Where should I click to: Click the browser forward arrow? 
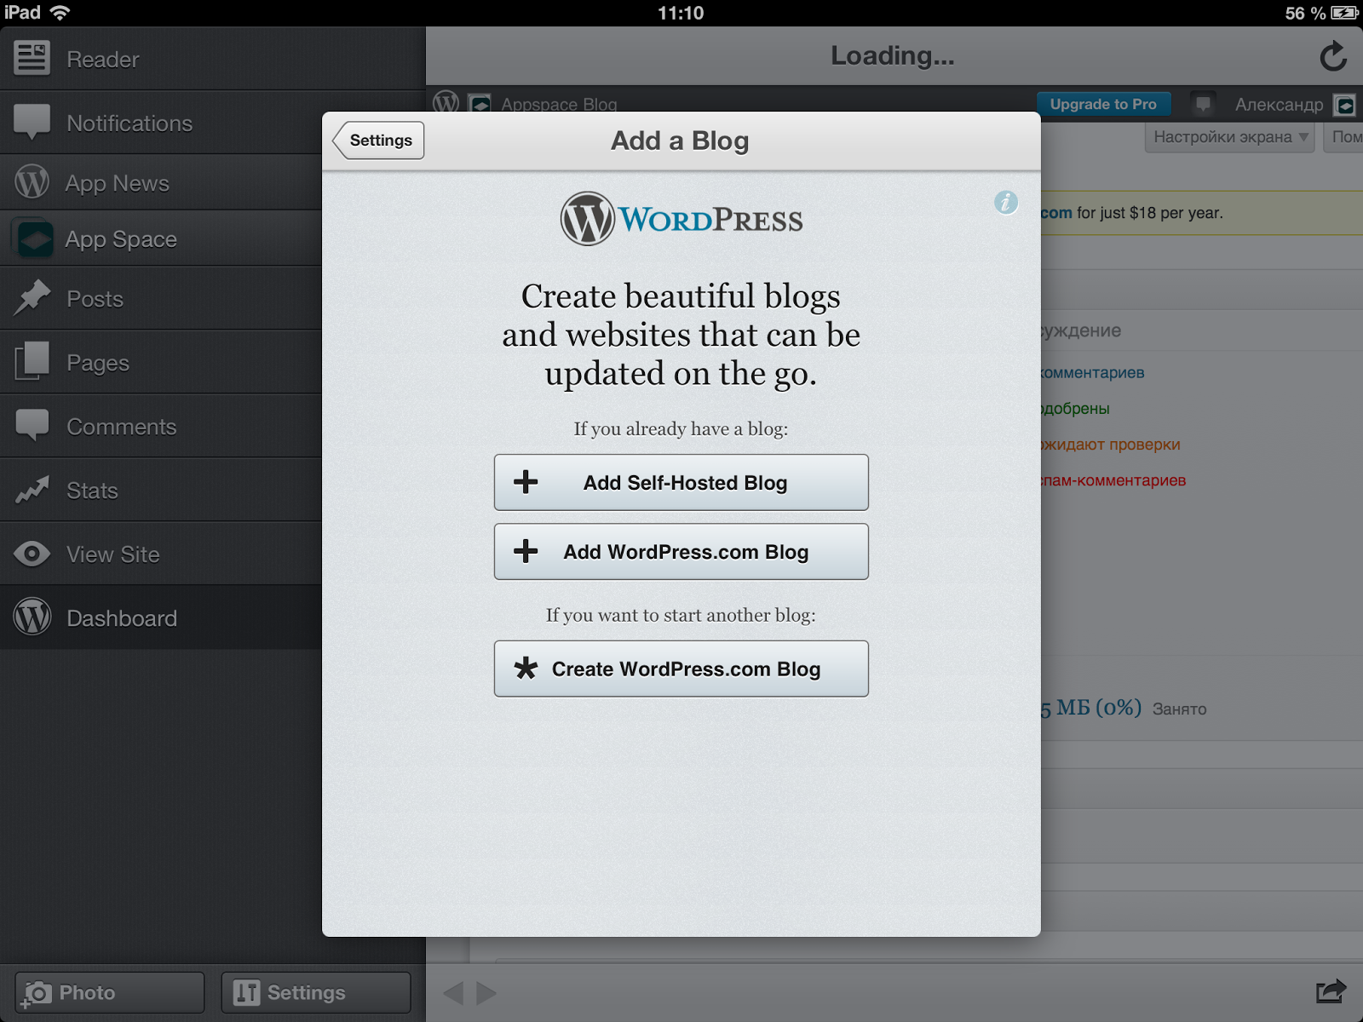(486, 993)
